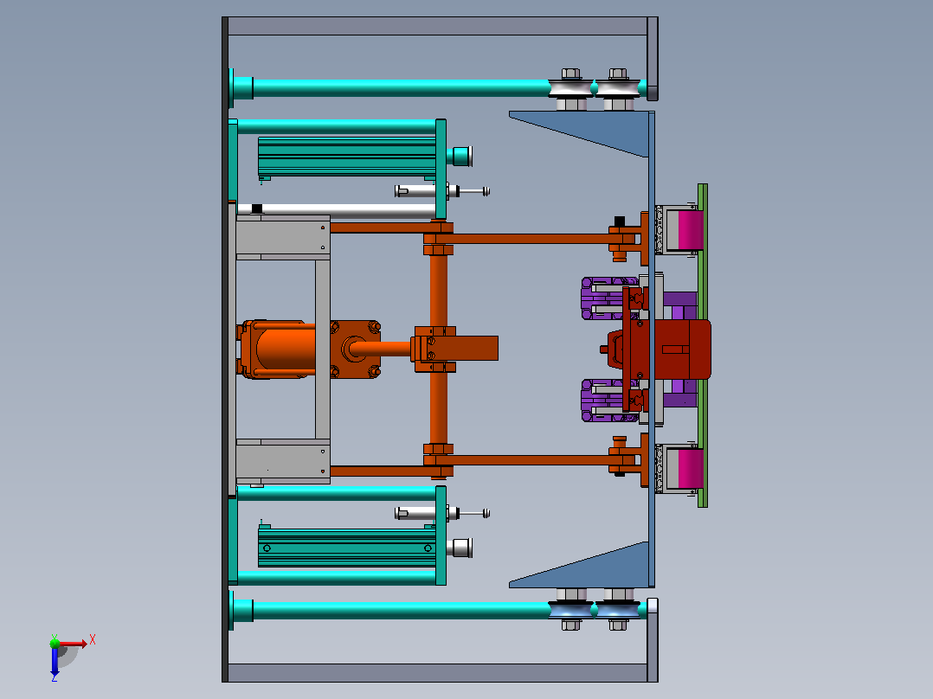
Task: Select the upper purple clamp assembly
Action: click(602, 298)
